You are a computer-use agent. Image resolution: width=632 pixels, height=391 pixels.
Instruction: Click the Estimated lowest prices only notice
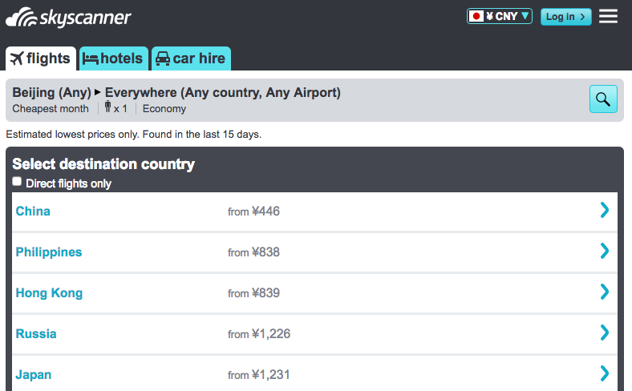coord(134,135)
